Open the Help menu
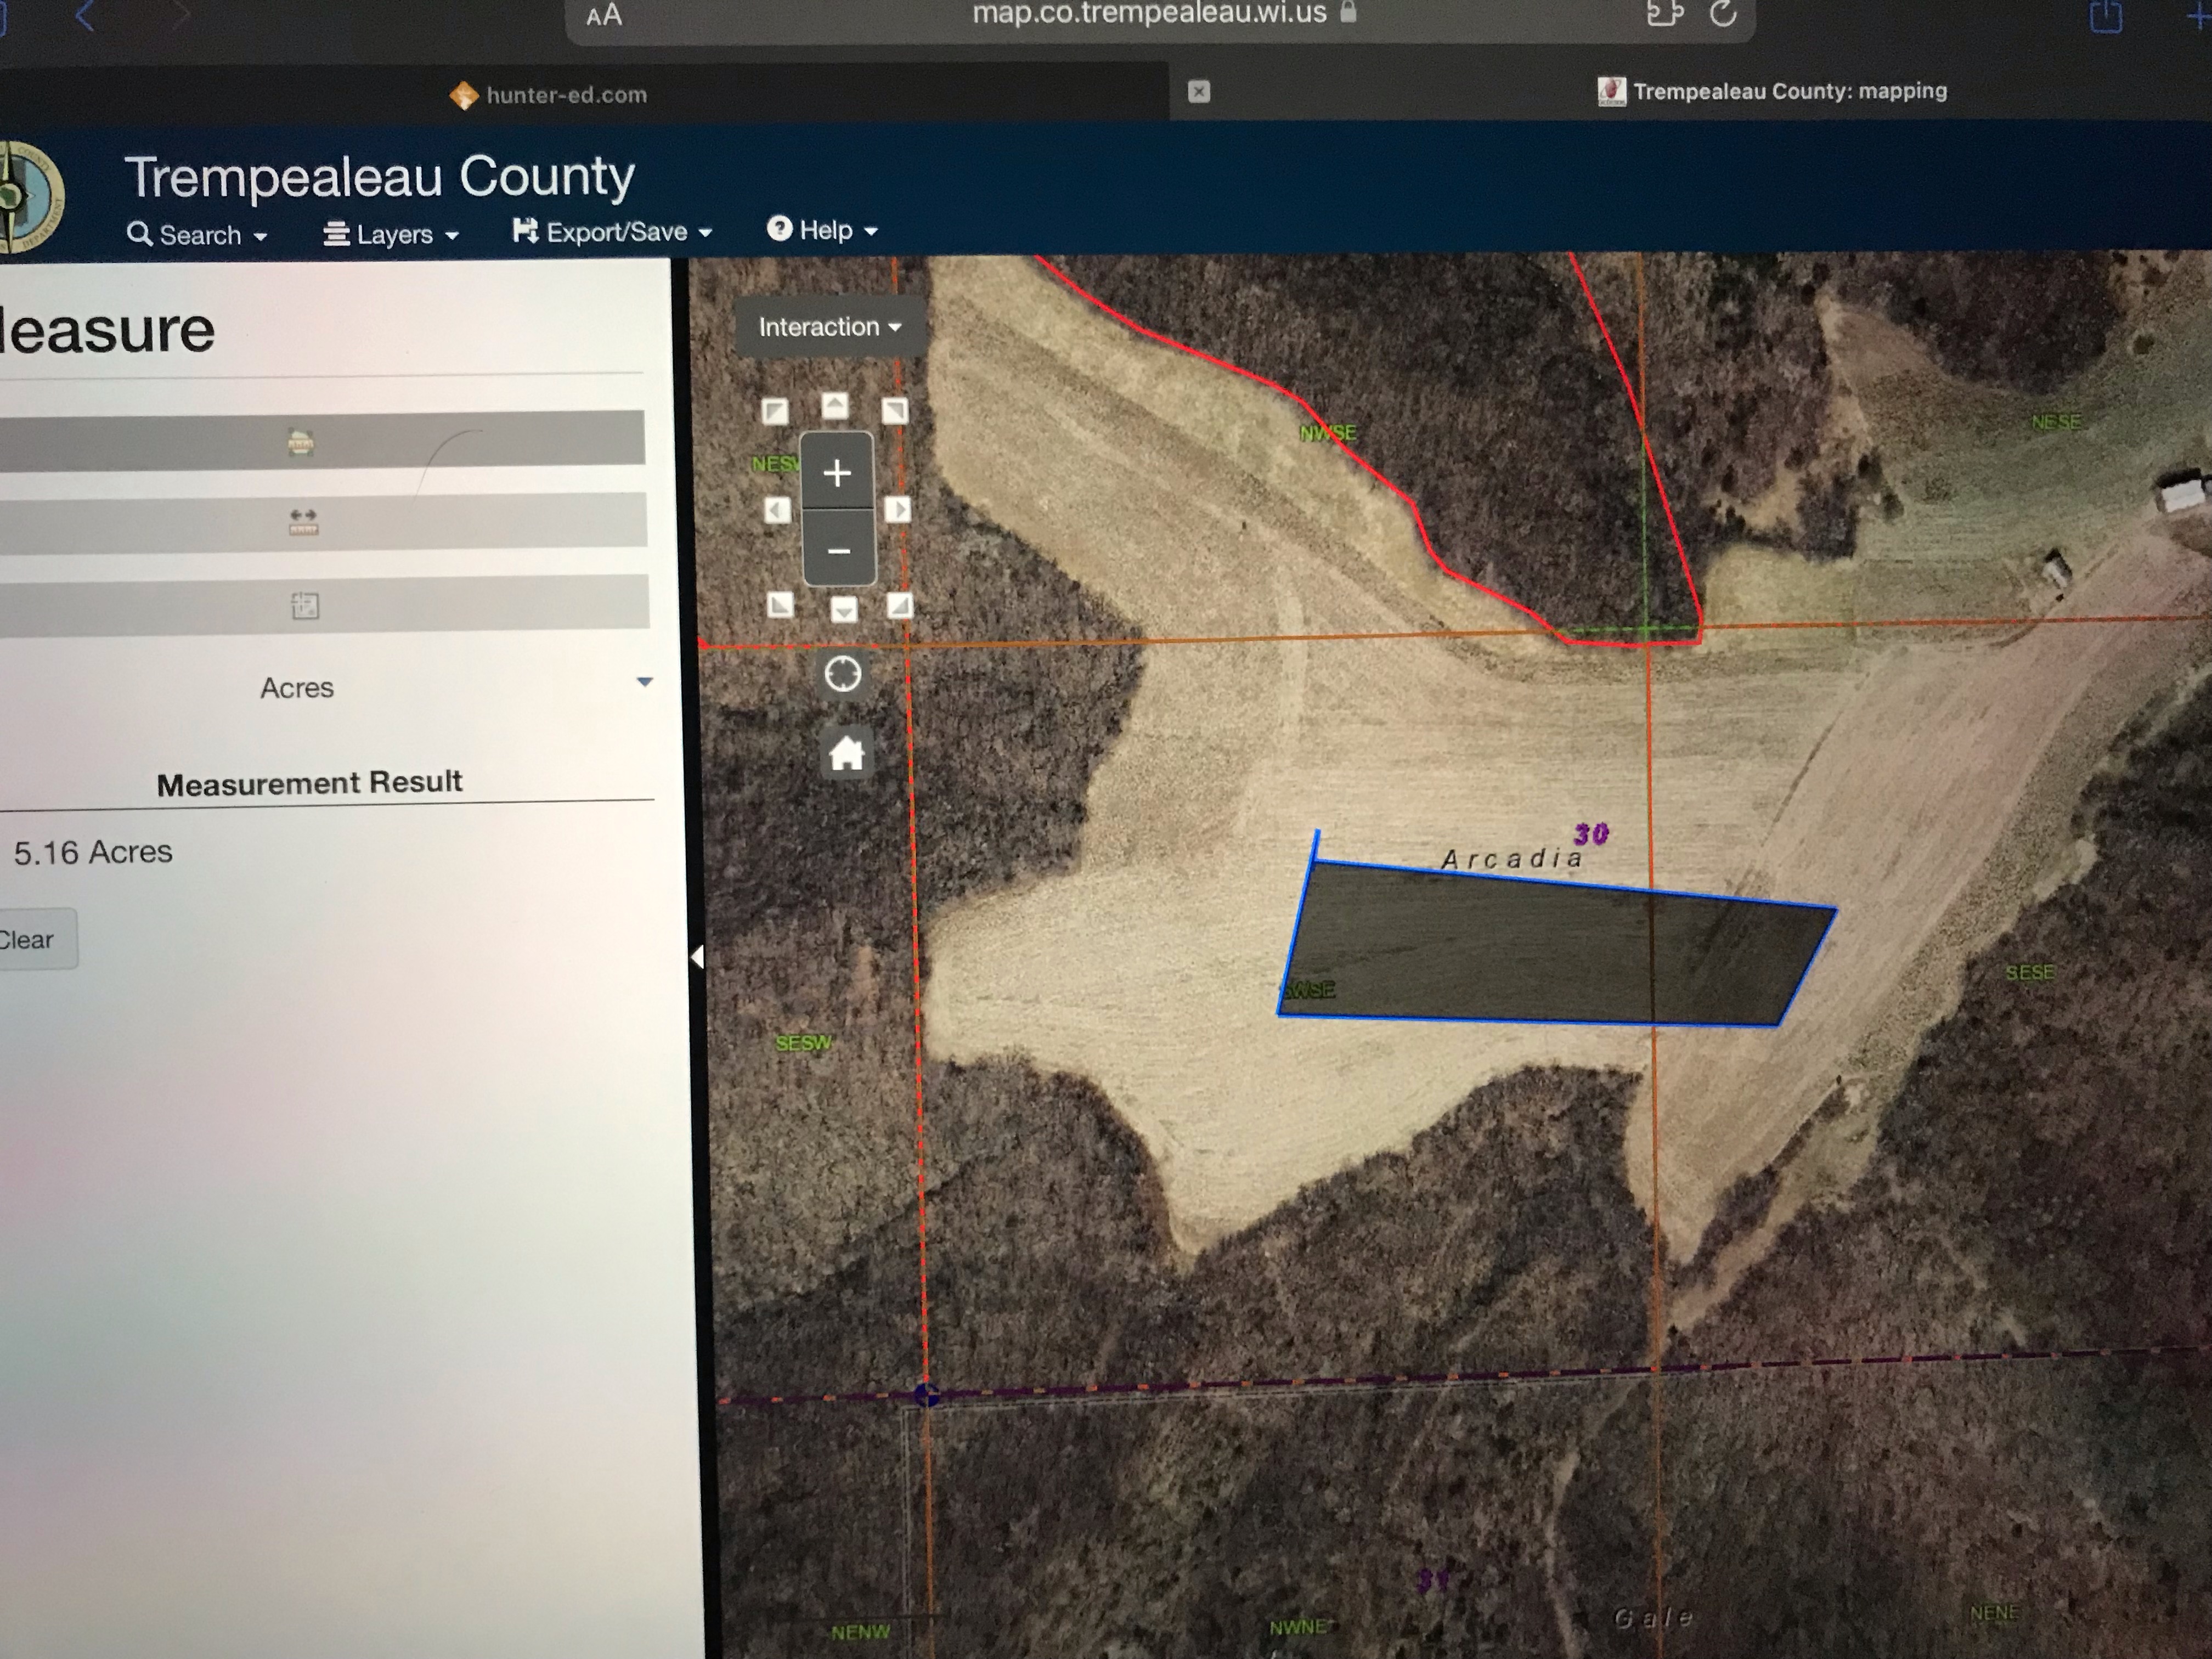 [x=822, y=230]
